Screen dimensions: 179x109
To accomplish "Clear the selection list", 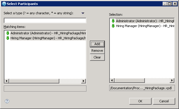I will click(x=97, y=57).
